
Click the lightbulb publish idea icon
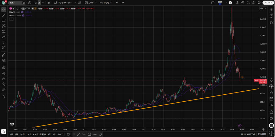(259, 3)
